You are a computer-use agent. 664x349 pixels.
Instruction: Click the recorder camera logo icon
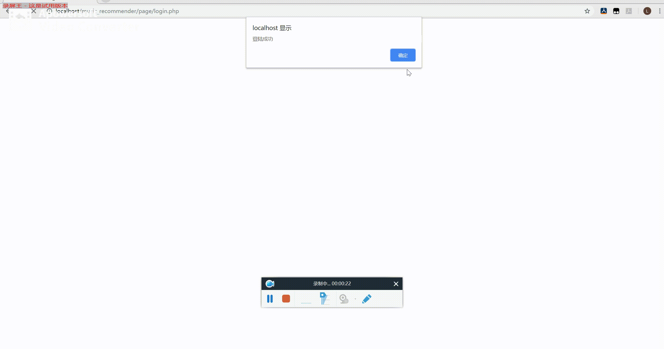(270, 284)
